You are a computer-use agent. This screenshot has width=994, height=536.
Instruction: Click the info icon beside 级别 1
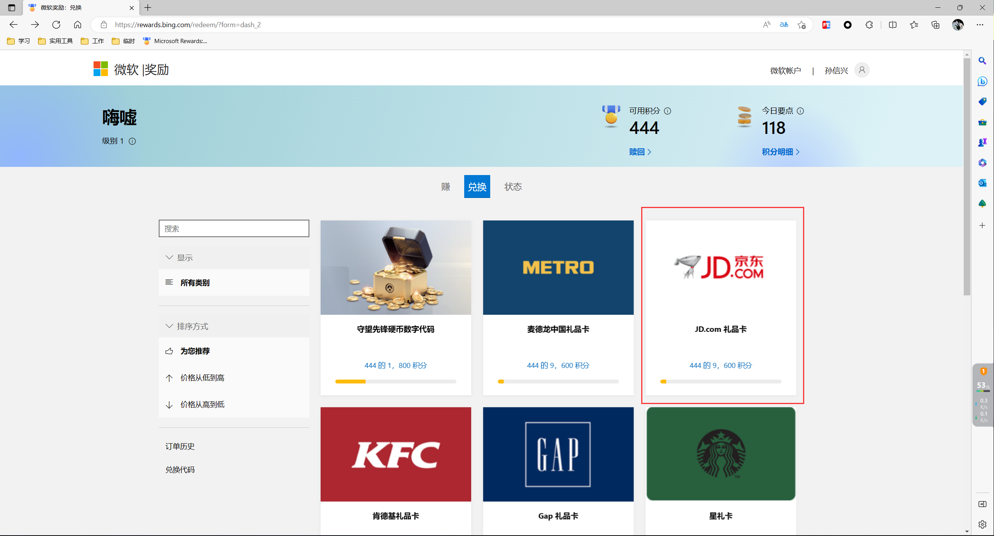click(x=132, y=141)
